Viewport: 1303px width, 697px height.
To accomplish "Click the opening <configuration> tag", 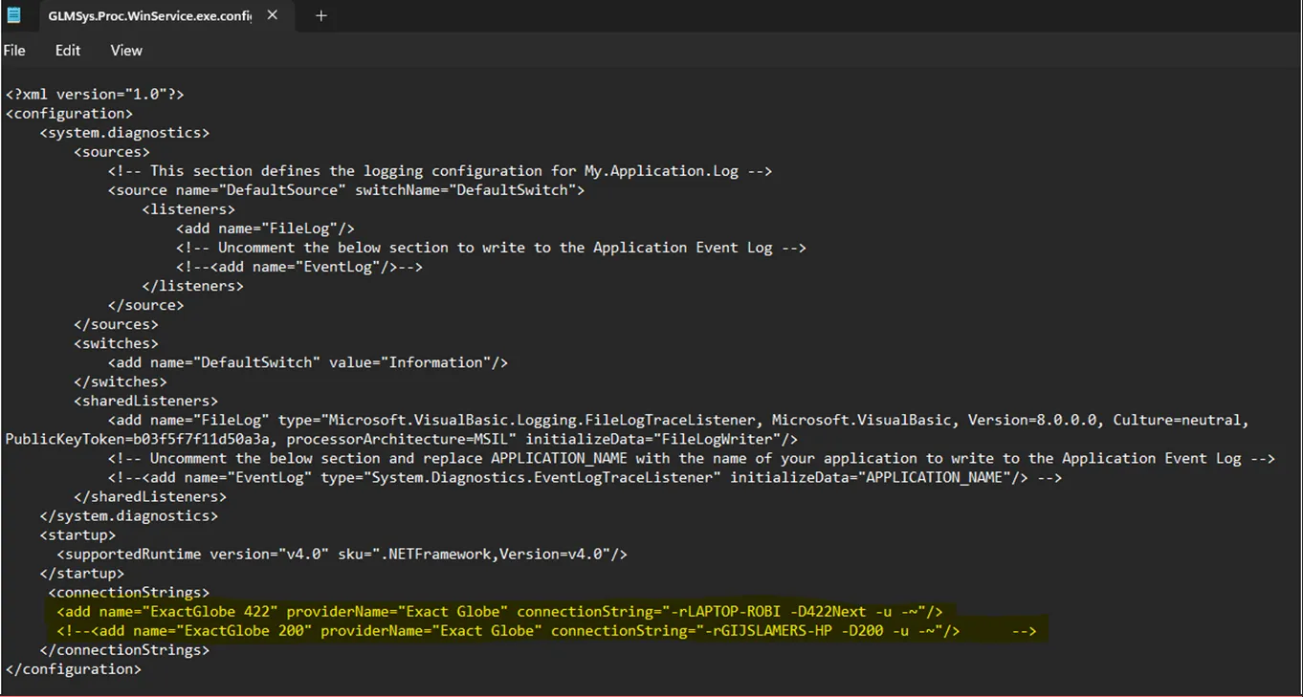I will pyautogui.click(x=69, y=114).
